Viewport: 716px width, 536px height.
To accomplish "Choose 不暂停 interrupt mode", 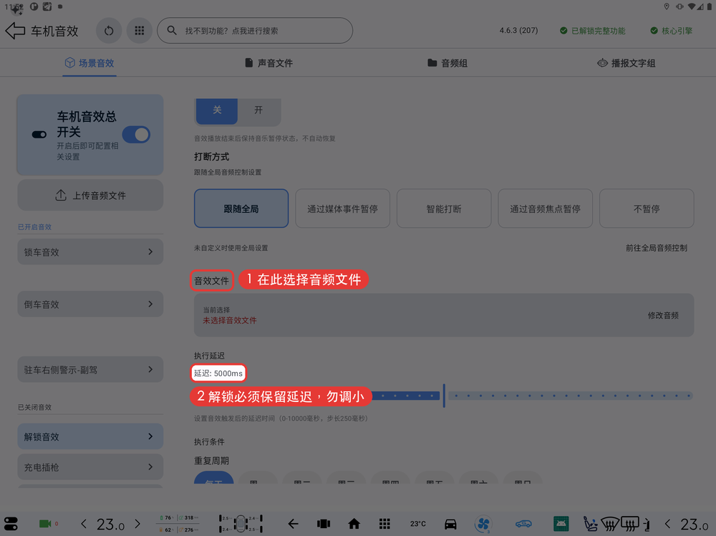I will (x=647, y=209).
